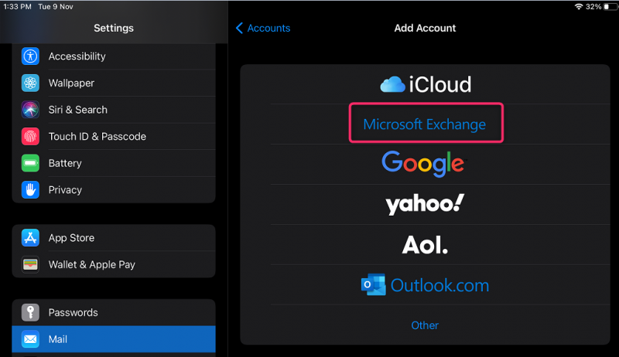Screen dimensions: 619x357
Task: Choose Outlook.com account type
Action: pyautogui.click(x=426, y=284)
